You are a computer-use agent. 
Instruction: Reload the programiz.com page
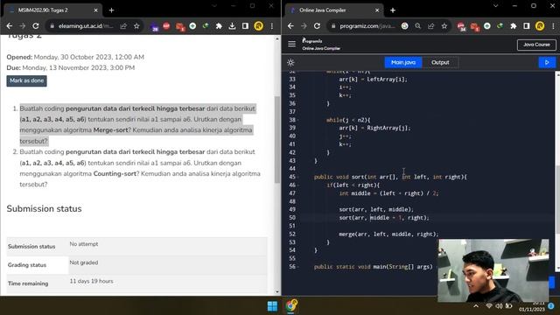click(x=317, y=26)
